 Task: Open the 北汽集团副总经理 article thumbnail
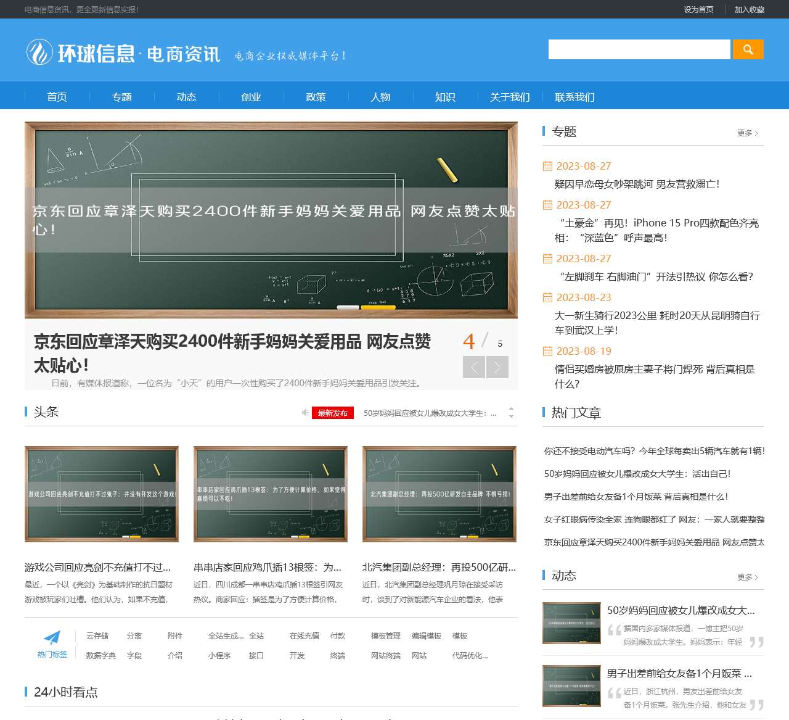coord(439,494)
